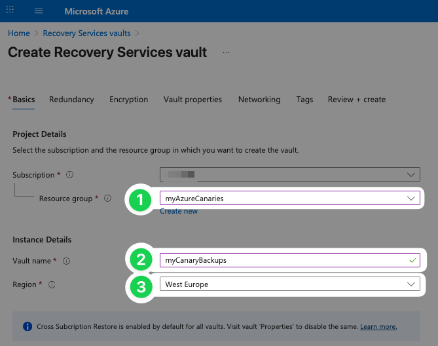Click the Cross Subcription Restore banner text
Image resolution: width=438 pixels, height=346 pixels.
click(197, 326)
